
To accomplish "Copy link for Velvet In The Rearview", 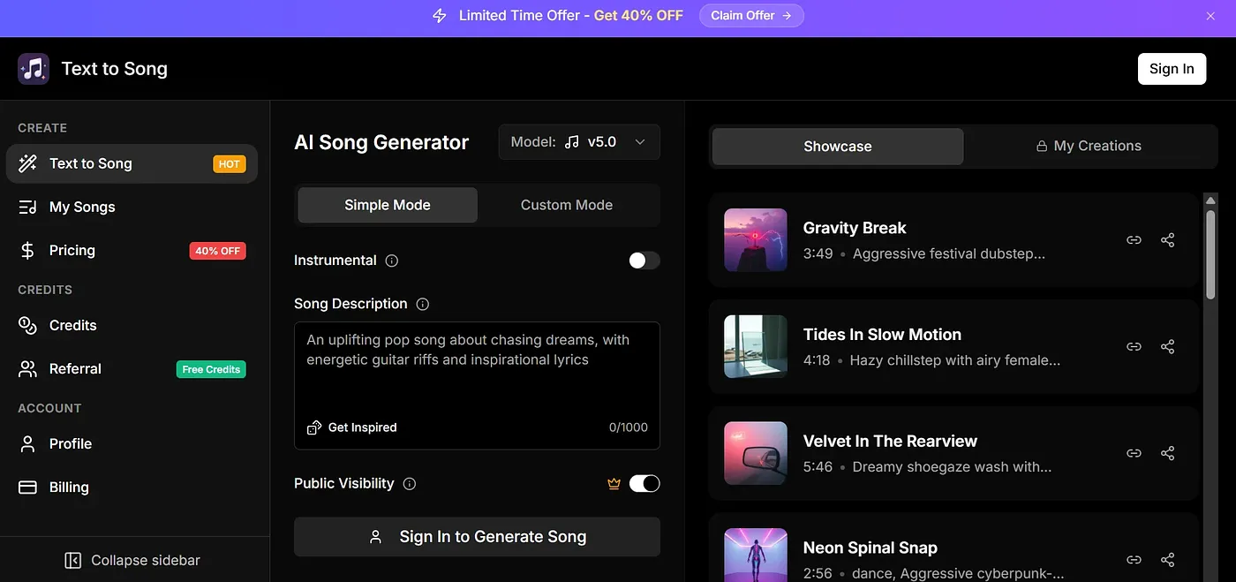I will tap(1134, 453).
